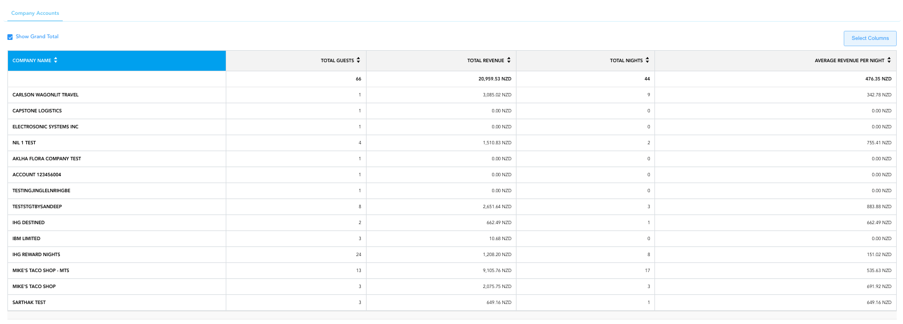Click the IBM Limited company name
This screenshot has width=903, height=324.
pyautogui.click(x=27, y=238)
